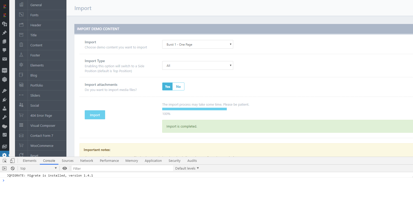Viewport: 413px width, 210px height.
Task: Switch to the Network tab
Action: point(87,161)
